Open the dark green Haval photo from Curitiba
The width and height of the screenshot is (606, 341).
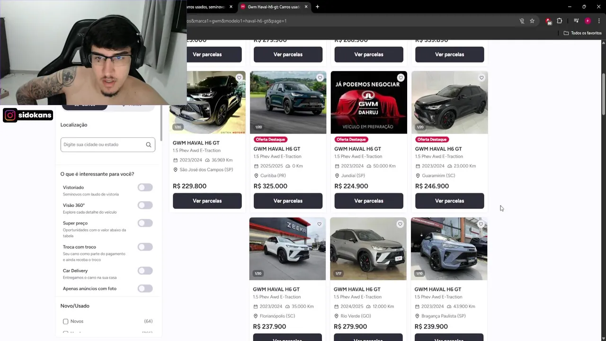(288, 102)
